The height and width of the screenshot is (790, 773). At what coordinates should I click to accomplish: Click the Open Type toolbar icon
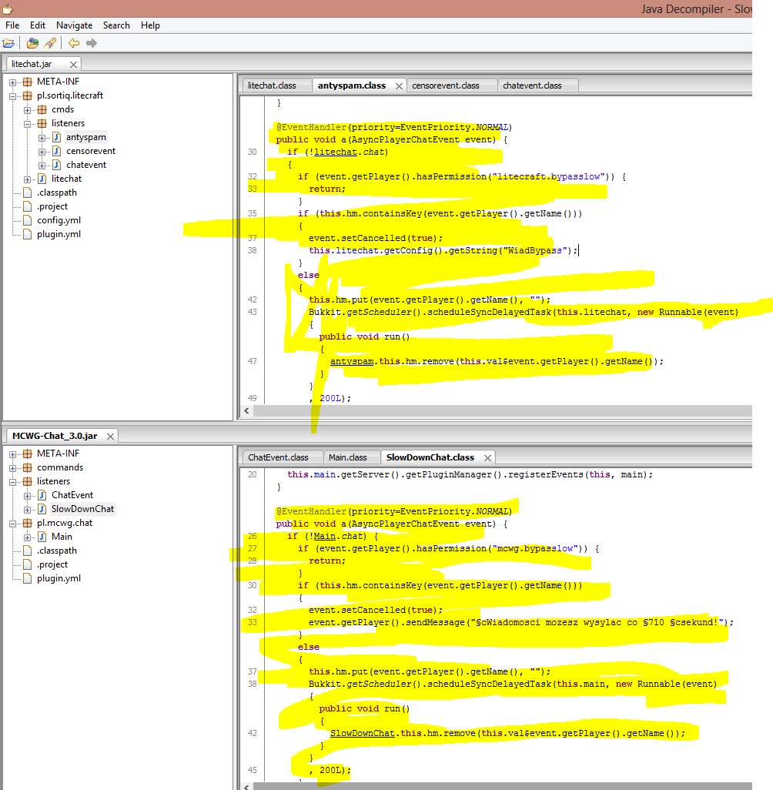[33, 43]
